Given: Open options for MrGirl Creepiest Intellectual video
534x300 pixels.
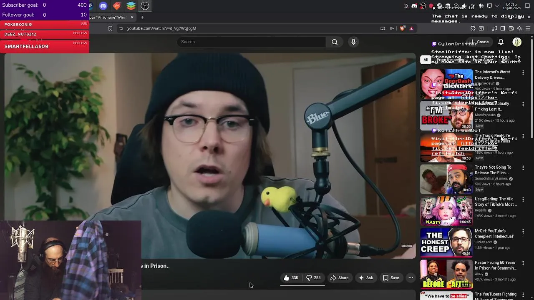Looking at the screenshot, I should [523, 231].
